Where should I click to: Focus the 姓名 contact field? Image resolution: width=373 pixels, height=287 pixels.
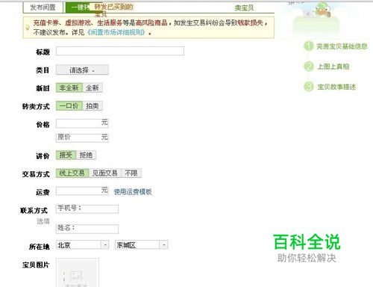[x=87, y=229]
